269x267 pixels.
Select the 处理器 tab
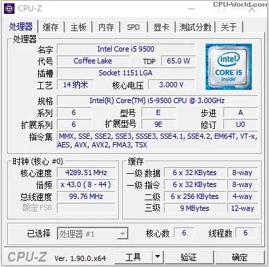tap(21, 26)
